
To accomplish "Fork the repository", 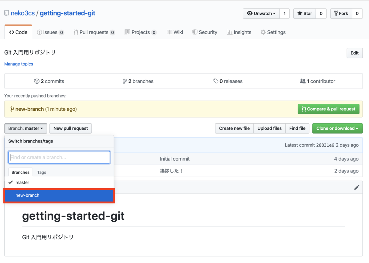I will coord(341,14).
